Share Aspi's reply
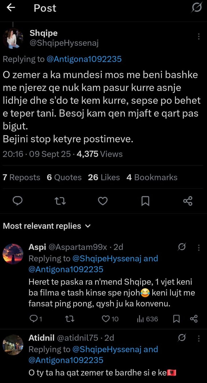 point(194,319)
